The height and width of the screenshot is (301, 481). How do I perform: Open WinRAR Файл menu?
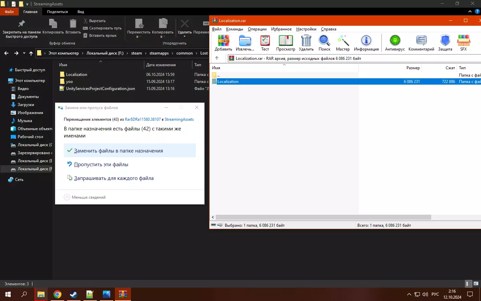(x=216, y=29)
